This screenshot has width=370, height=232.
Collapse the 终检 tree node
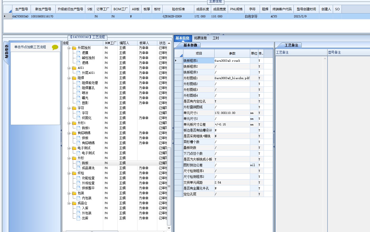(x=69, y=173)
